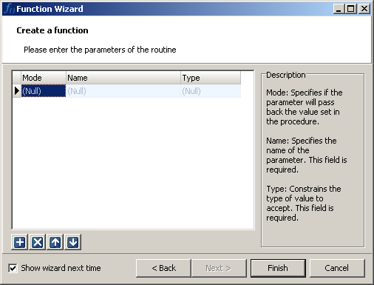Cancel the Function Wizard
This screenshot has width=374, height=285.
(x=337, y=268)
